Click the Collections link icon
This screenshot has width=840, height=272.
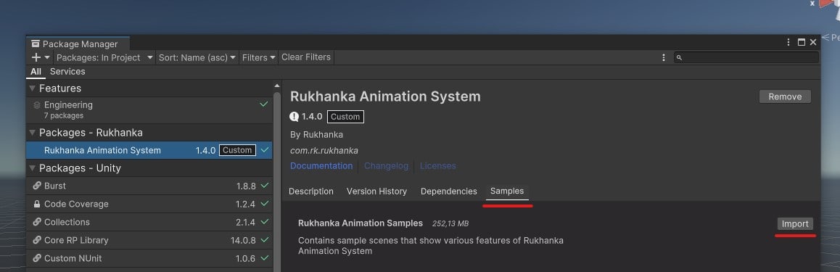pyautogui.click(x=37, y=222)
